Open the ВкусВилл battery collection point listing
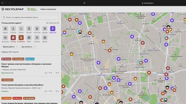186x104 pixels. tap(22, 85)
